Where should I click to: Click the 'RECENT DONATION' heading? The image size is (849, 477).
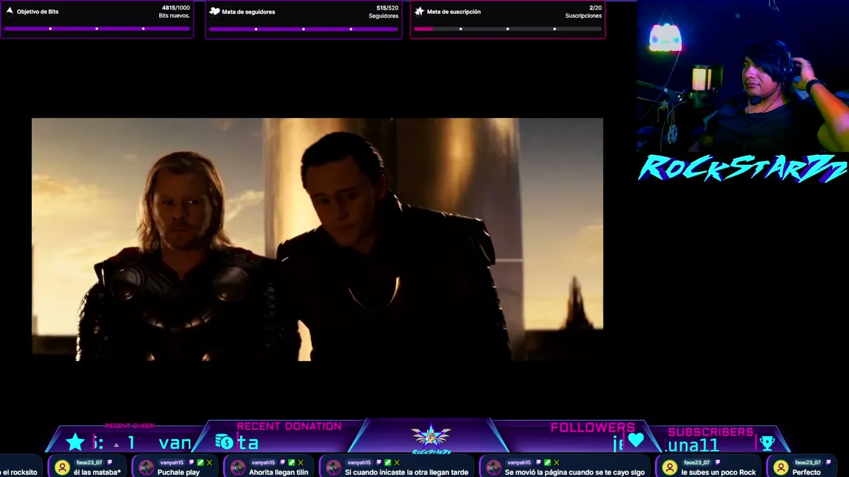pyautogui.click(x=289, y=427)
